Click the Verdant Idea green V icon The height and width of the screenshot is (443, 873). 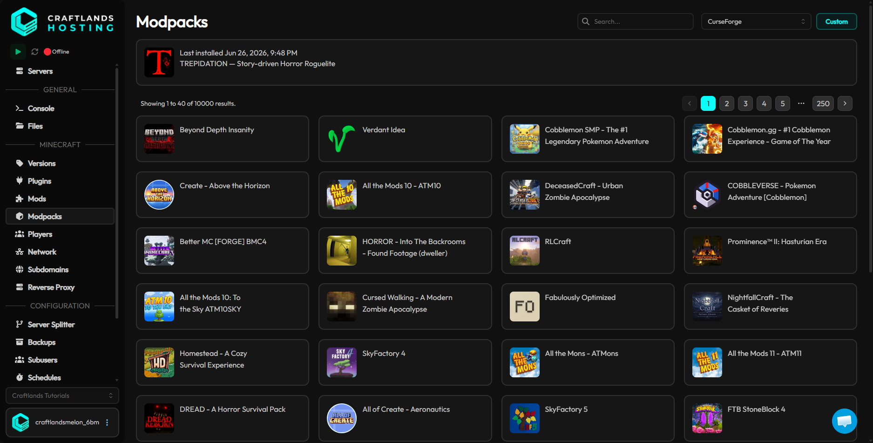pyautogui.click(x=342, y=139)
